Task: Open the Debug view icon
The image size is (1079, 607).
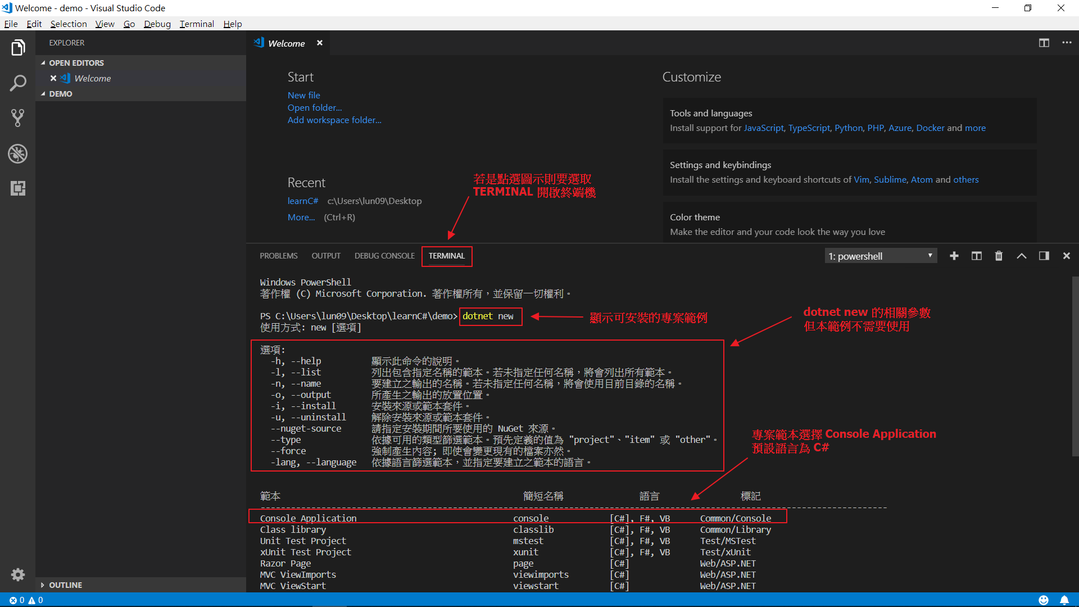Action: [18, 153]
